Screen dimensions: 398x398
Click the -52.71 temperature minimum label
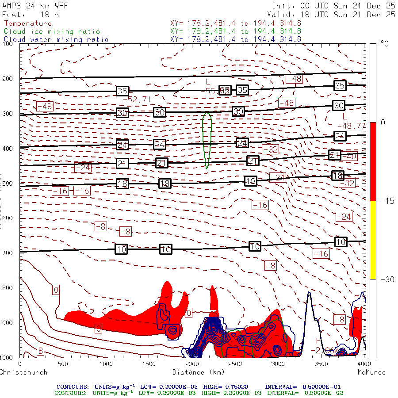[137, 99]
